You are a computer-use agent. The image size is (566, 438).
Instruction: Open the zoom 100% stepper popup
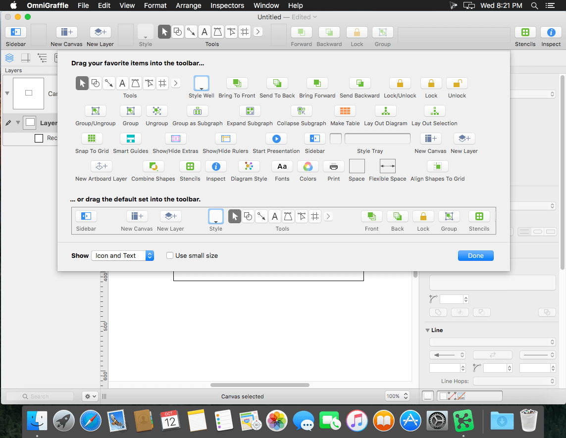point(397,396)
